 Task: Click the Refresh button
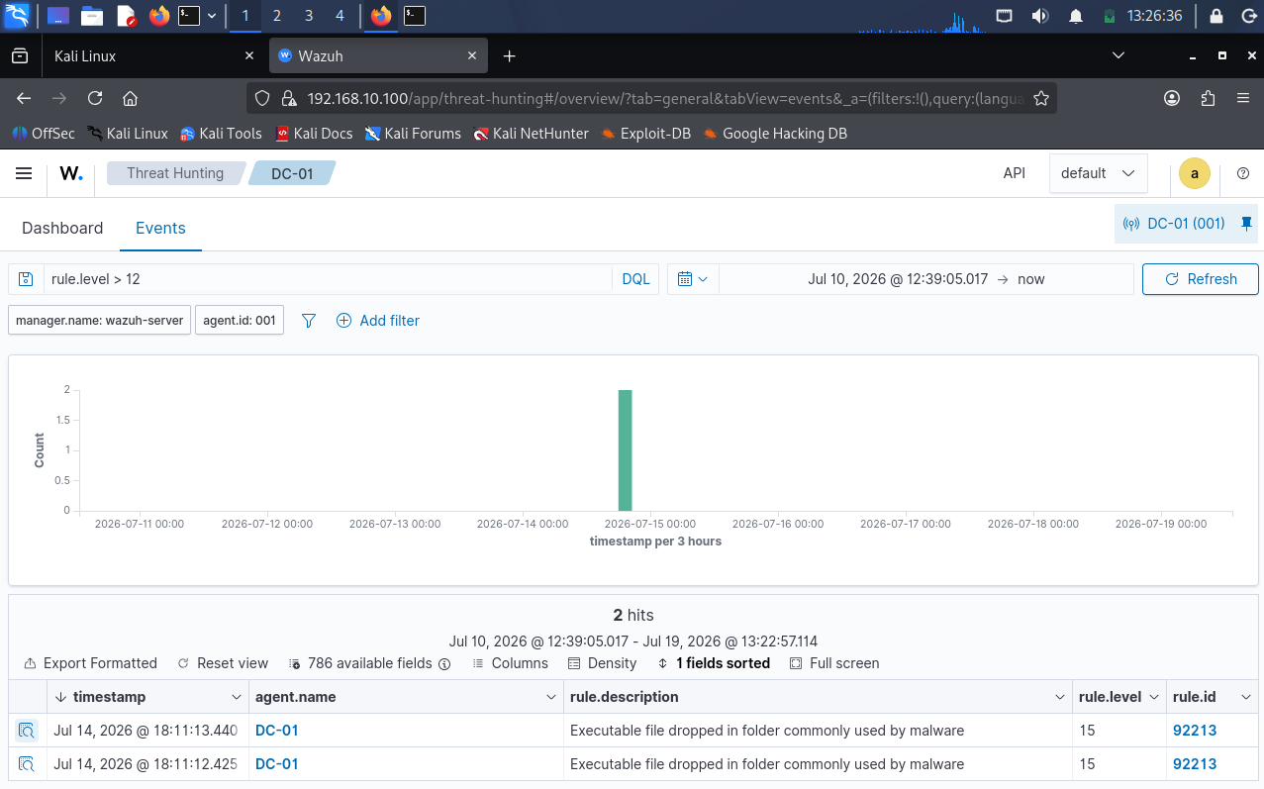coord(1201,279)
